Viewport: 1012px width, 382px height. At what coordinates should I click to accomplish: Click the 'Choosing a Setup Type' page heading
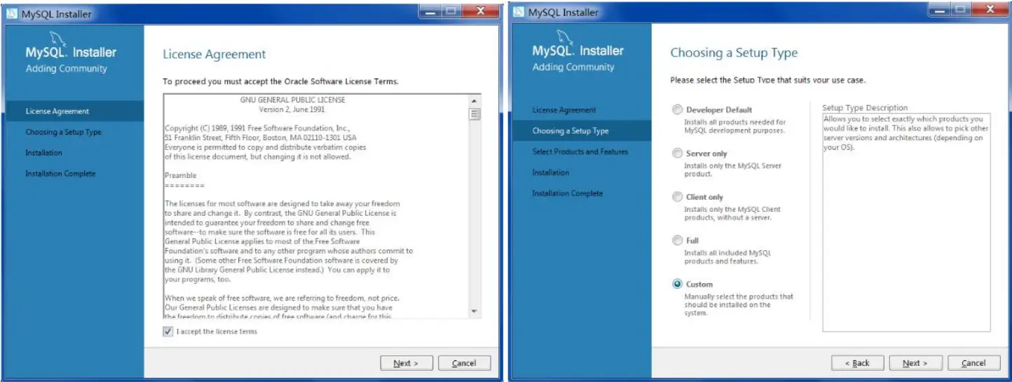coord(734,53)
